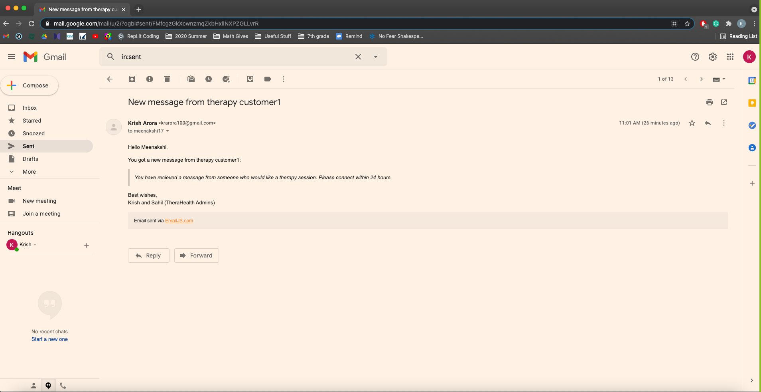Snooze this email with the clock icon
The height and width of the screenshot is (392, 761).
click(x=209, y=79)
